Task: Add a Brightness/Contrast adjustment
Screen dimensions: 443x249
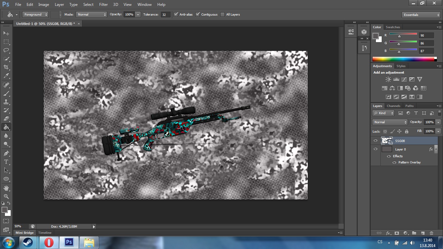Action: [x=388, y=79]
